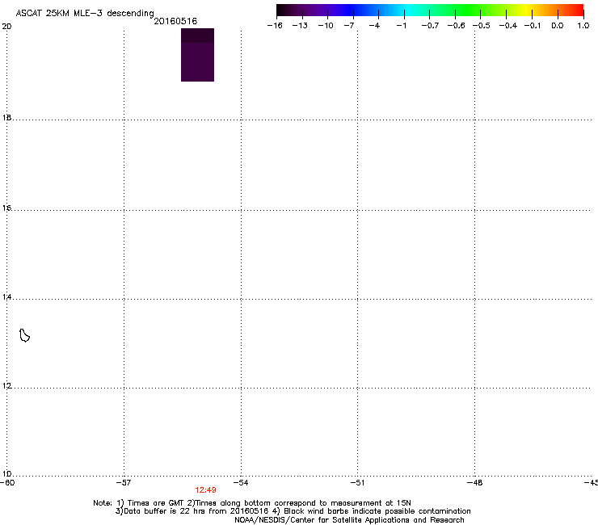
Task: Click the 12 latitude axis label
Action: click(6, 386)
